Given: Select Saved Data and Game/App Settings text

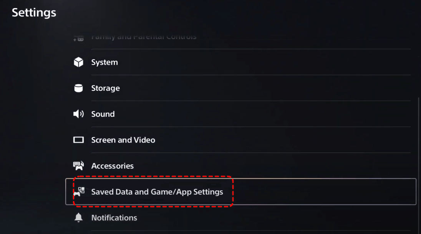Looking at the screenshot, I should tap(157, 192).
